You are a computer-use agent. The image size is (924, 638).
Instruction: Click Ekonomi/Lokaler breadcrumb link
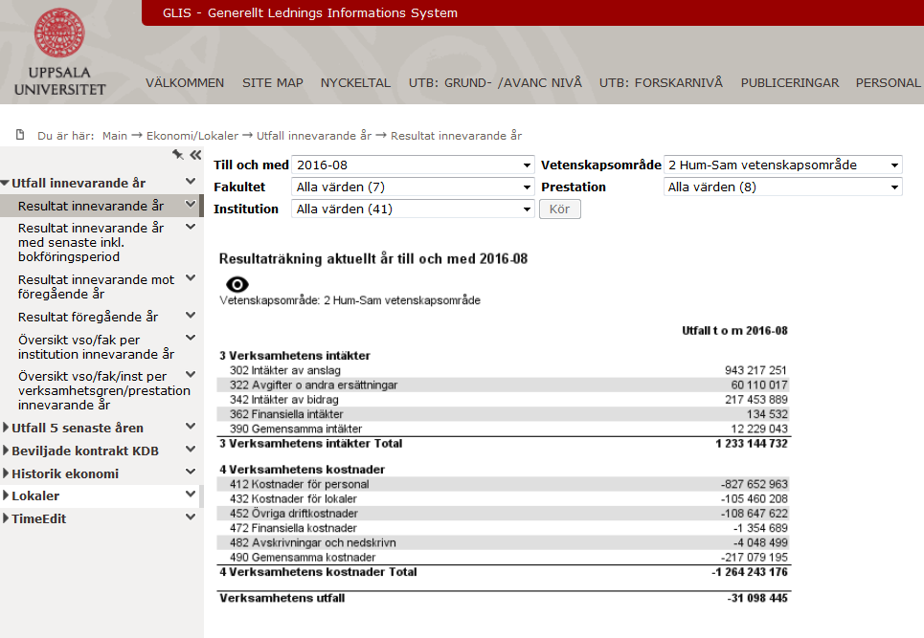[192, 136]
